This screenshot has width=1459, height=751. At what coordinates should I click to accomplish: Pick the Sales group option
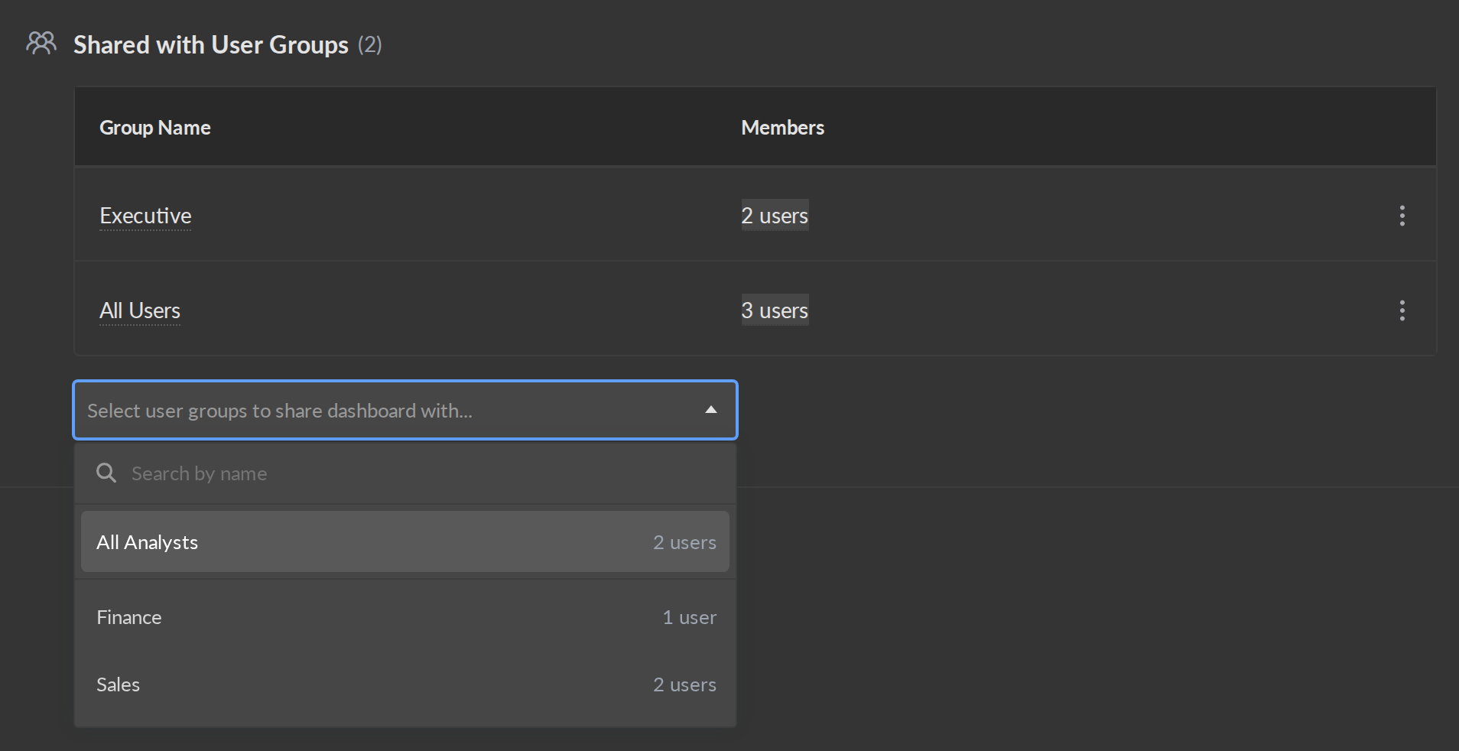tap(405, 684)
